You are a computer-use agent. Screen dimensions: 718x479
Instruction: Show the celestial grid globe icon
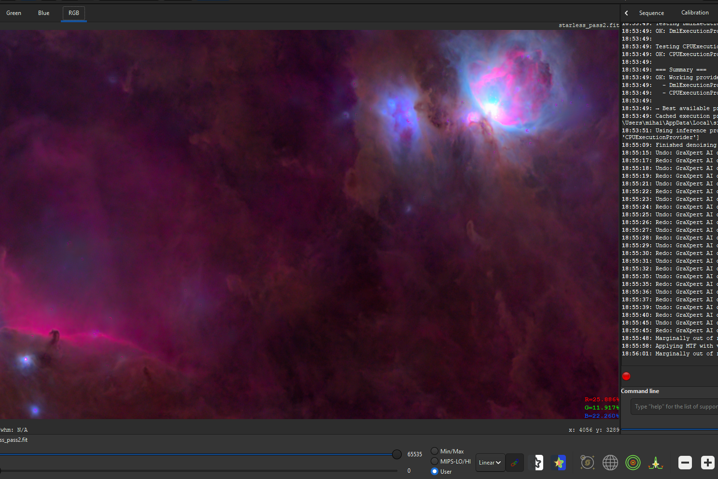point(610,463)
